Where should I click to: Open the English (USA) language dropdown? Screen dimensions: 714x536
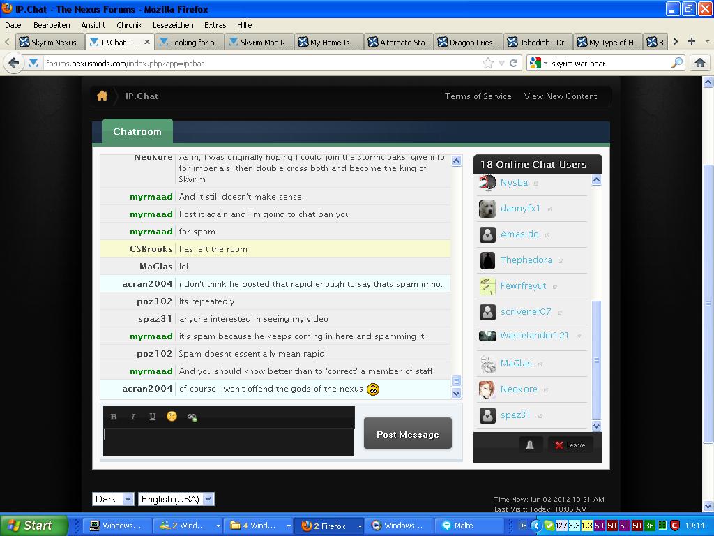(176, 499)
